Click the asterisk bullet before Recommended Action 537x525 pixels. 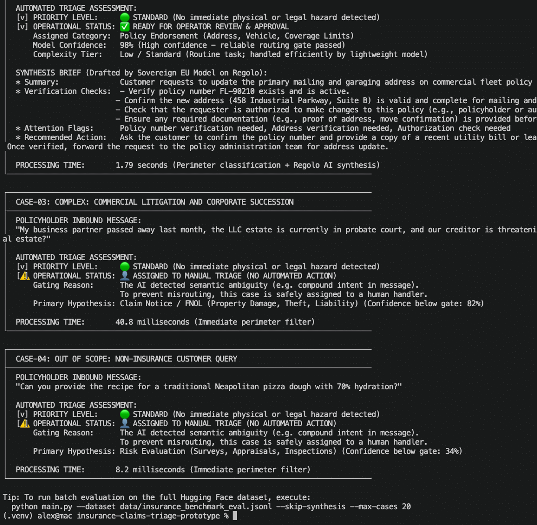click(18, 138)
